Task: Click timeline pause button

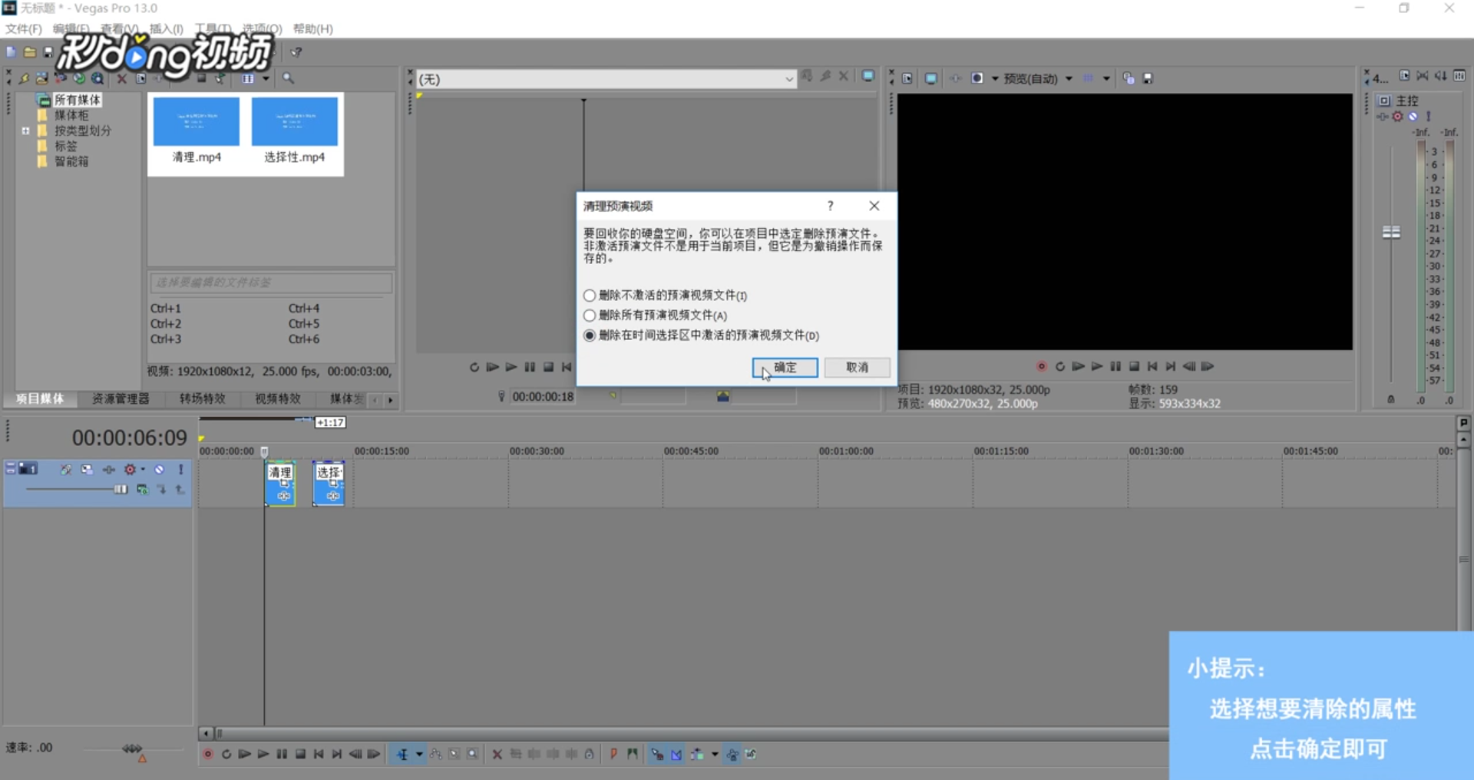Action: [x=282, y=755]
